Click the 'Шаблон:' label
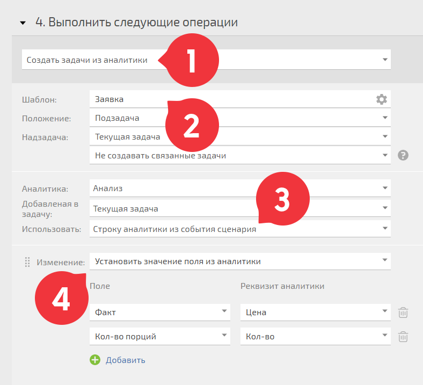 [39, 100]
